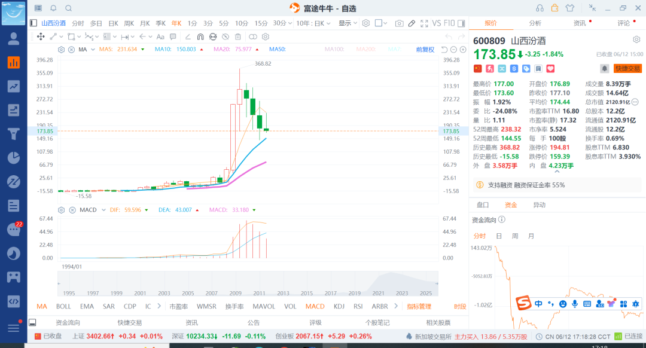Expand more main indicators arrow after IC
Screen dimensions: 646x348
(x=159, y=306)
